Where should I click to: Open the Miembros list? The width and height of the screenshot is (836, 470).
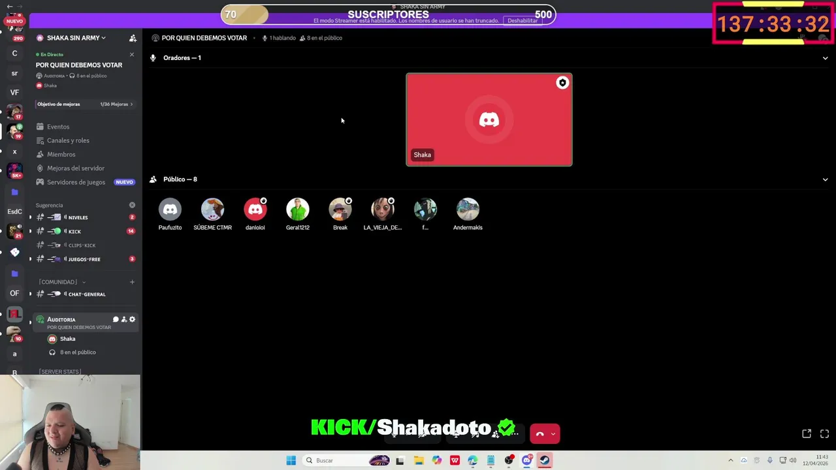(x=61, y=154)
